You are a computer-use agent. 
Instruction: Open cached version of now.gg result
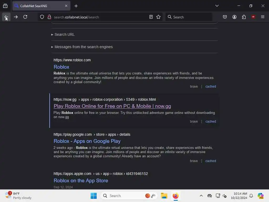[x=210, y=122]
